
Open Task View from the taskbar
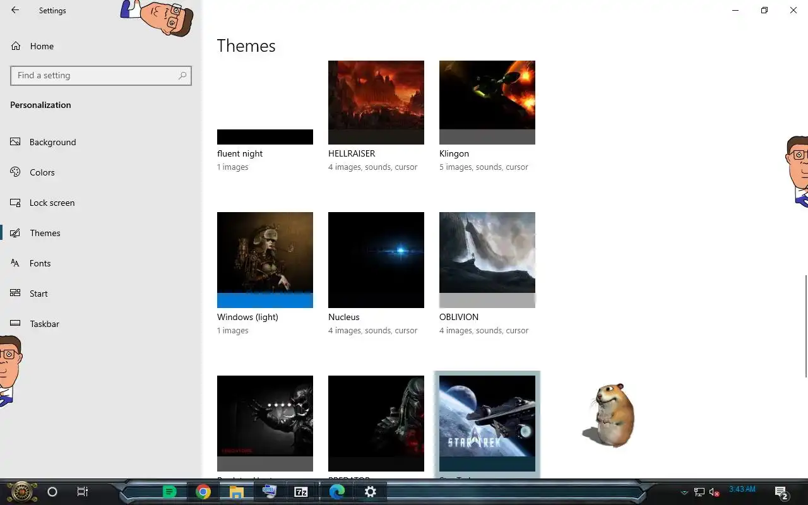tap(82, 492)
